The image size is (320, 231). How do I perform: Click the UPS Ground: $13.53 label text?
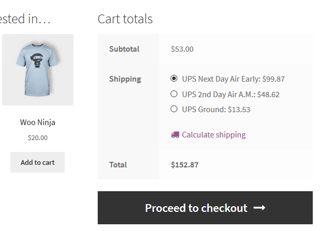coord(216,110)
